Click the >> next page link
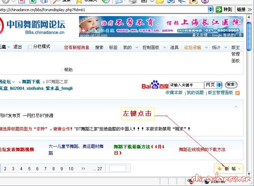Screen dimensions: 254x186 (x=83, y=169)
